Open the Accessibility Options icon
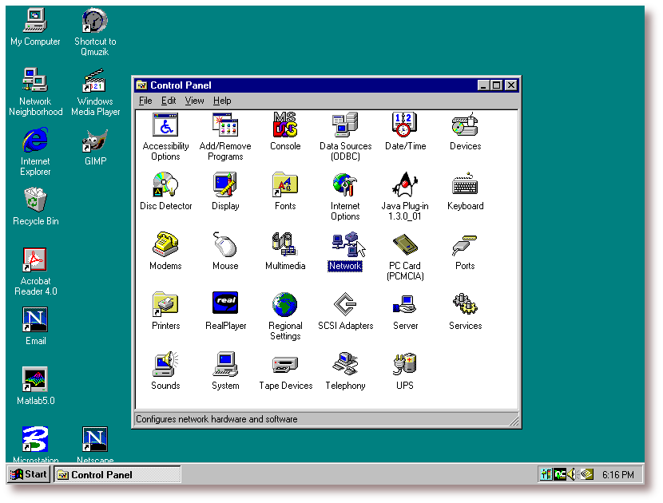The height and width of the screenshot is (503, 663). [165, 125]
